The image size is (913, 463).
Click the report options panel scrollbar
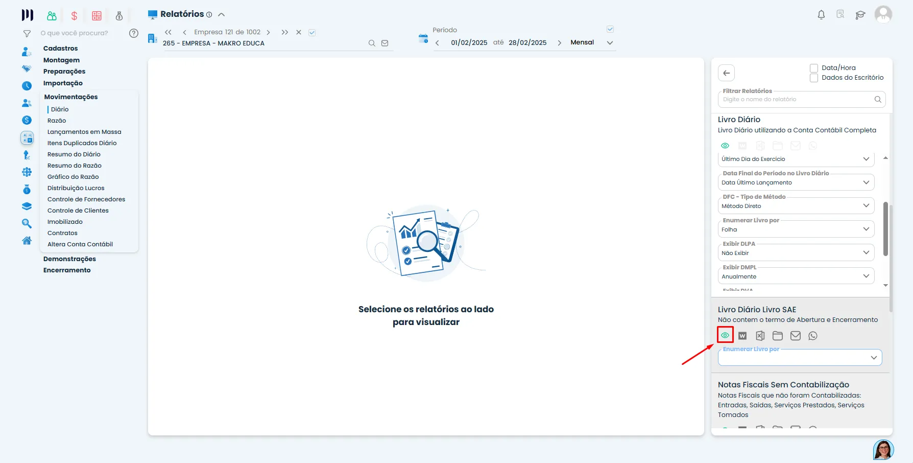(885, 229)
